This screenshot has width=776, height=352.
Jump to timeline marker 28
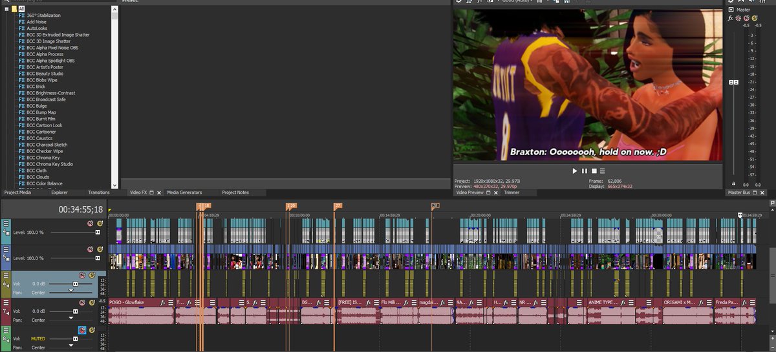[435, 205]
